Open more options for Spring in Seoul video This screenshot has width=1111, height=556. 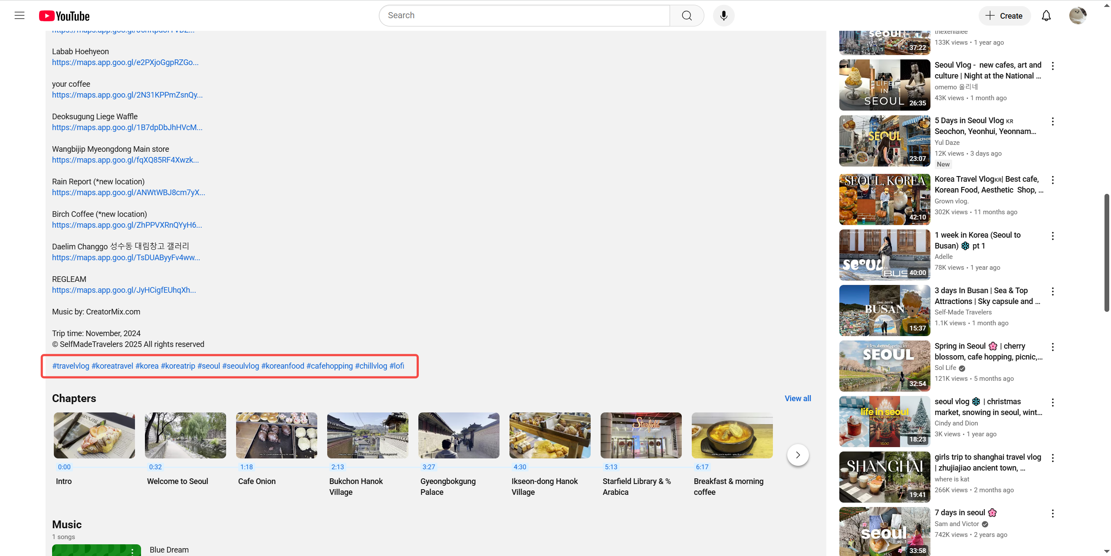click(1052, 347)
